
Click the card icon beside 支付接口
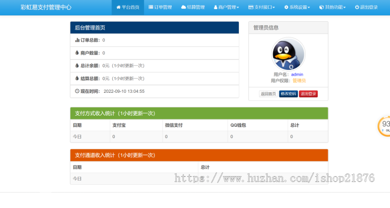point(251,7)
